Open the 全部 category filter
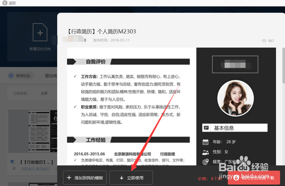 pos(44,93)
